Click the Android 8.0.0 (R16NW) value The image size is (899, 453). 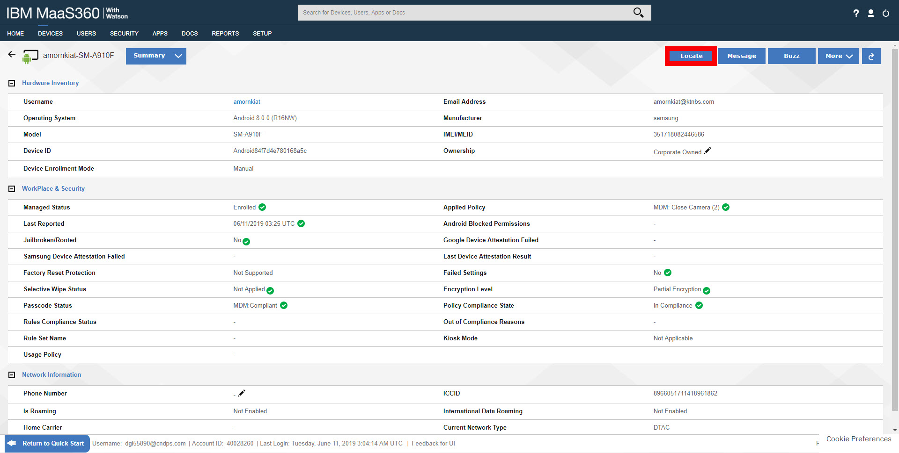point(265,118)
